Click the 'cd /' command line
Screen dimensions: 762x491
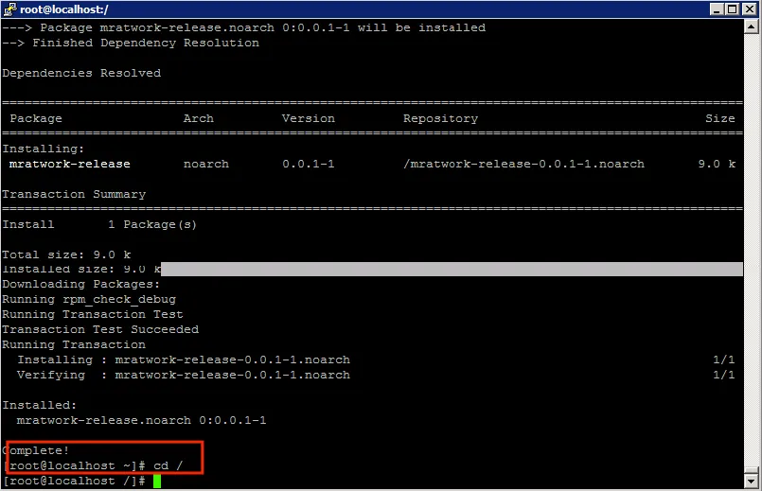click(x=93, y=465)
